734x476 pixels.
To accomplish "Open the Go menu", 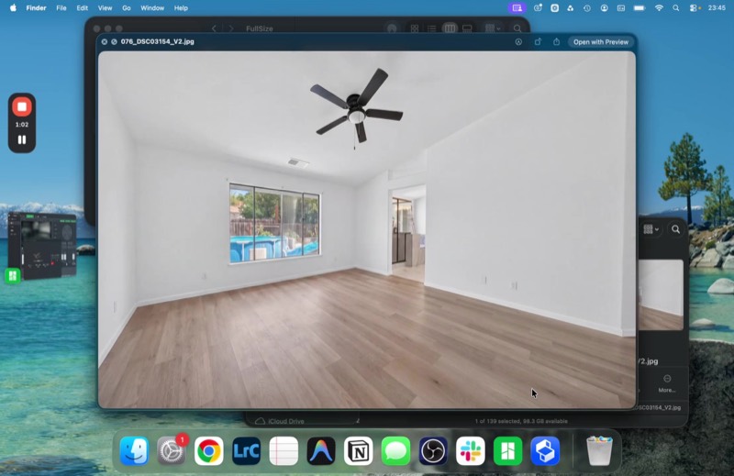I will (x=127, y=8).
